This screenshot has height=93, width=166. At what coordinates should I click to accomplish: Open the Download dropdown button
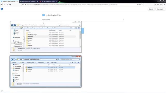(160, 9)
